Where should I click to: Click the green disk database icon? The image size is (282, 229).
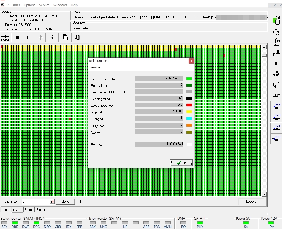(276, 20)
